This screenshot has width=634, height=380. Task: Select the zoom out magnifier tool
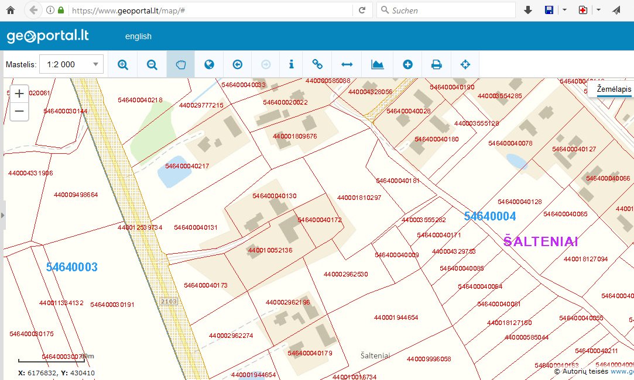coord(152,64)
